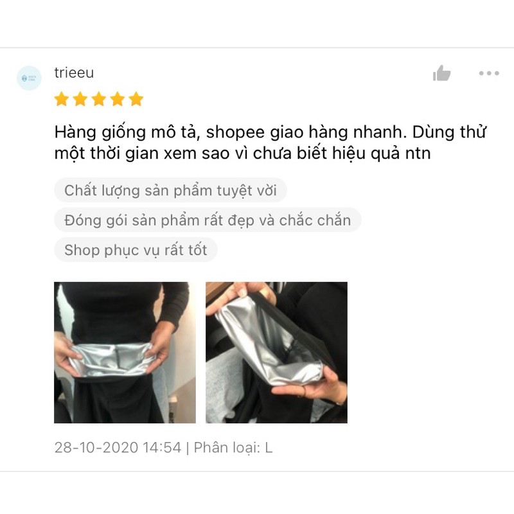
Task: Tap the 'Shop phục vụ rất tốt' tag
Action: pyautogui.click(x=136, y=250)
